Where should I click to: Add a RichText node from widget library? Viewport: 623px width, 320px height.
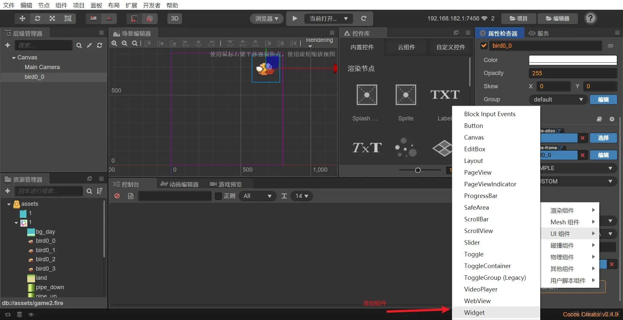pyautogui.click(x=367, y=148)
